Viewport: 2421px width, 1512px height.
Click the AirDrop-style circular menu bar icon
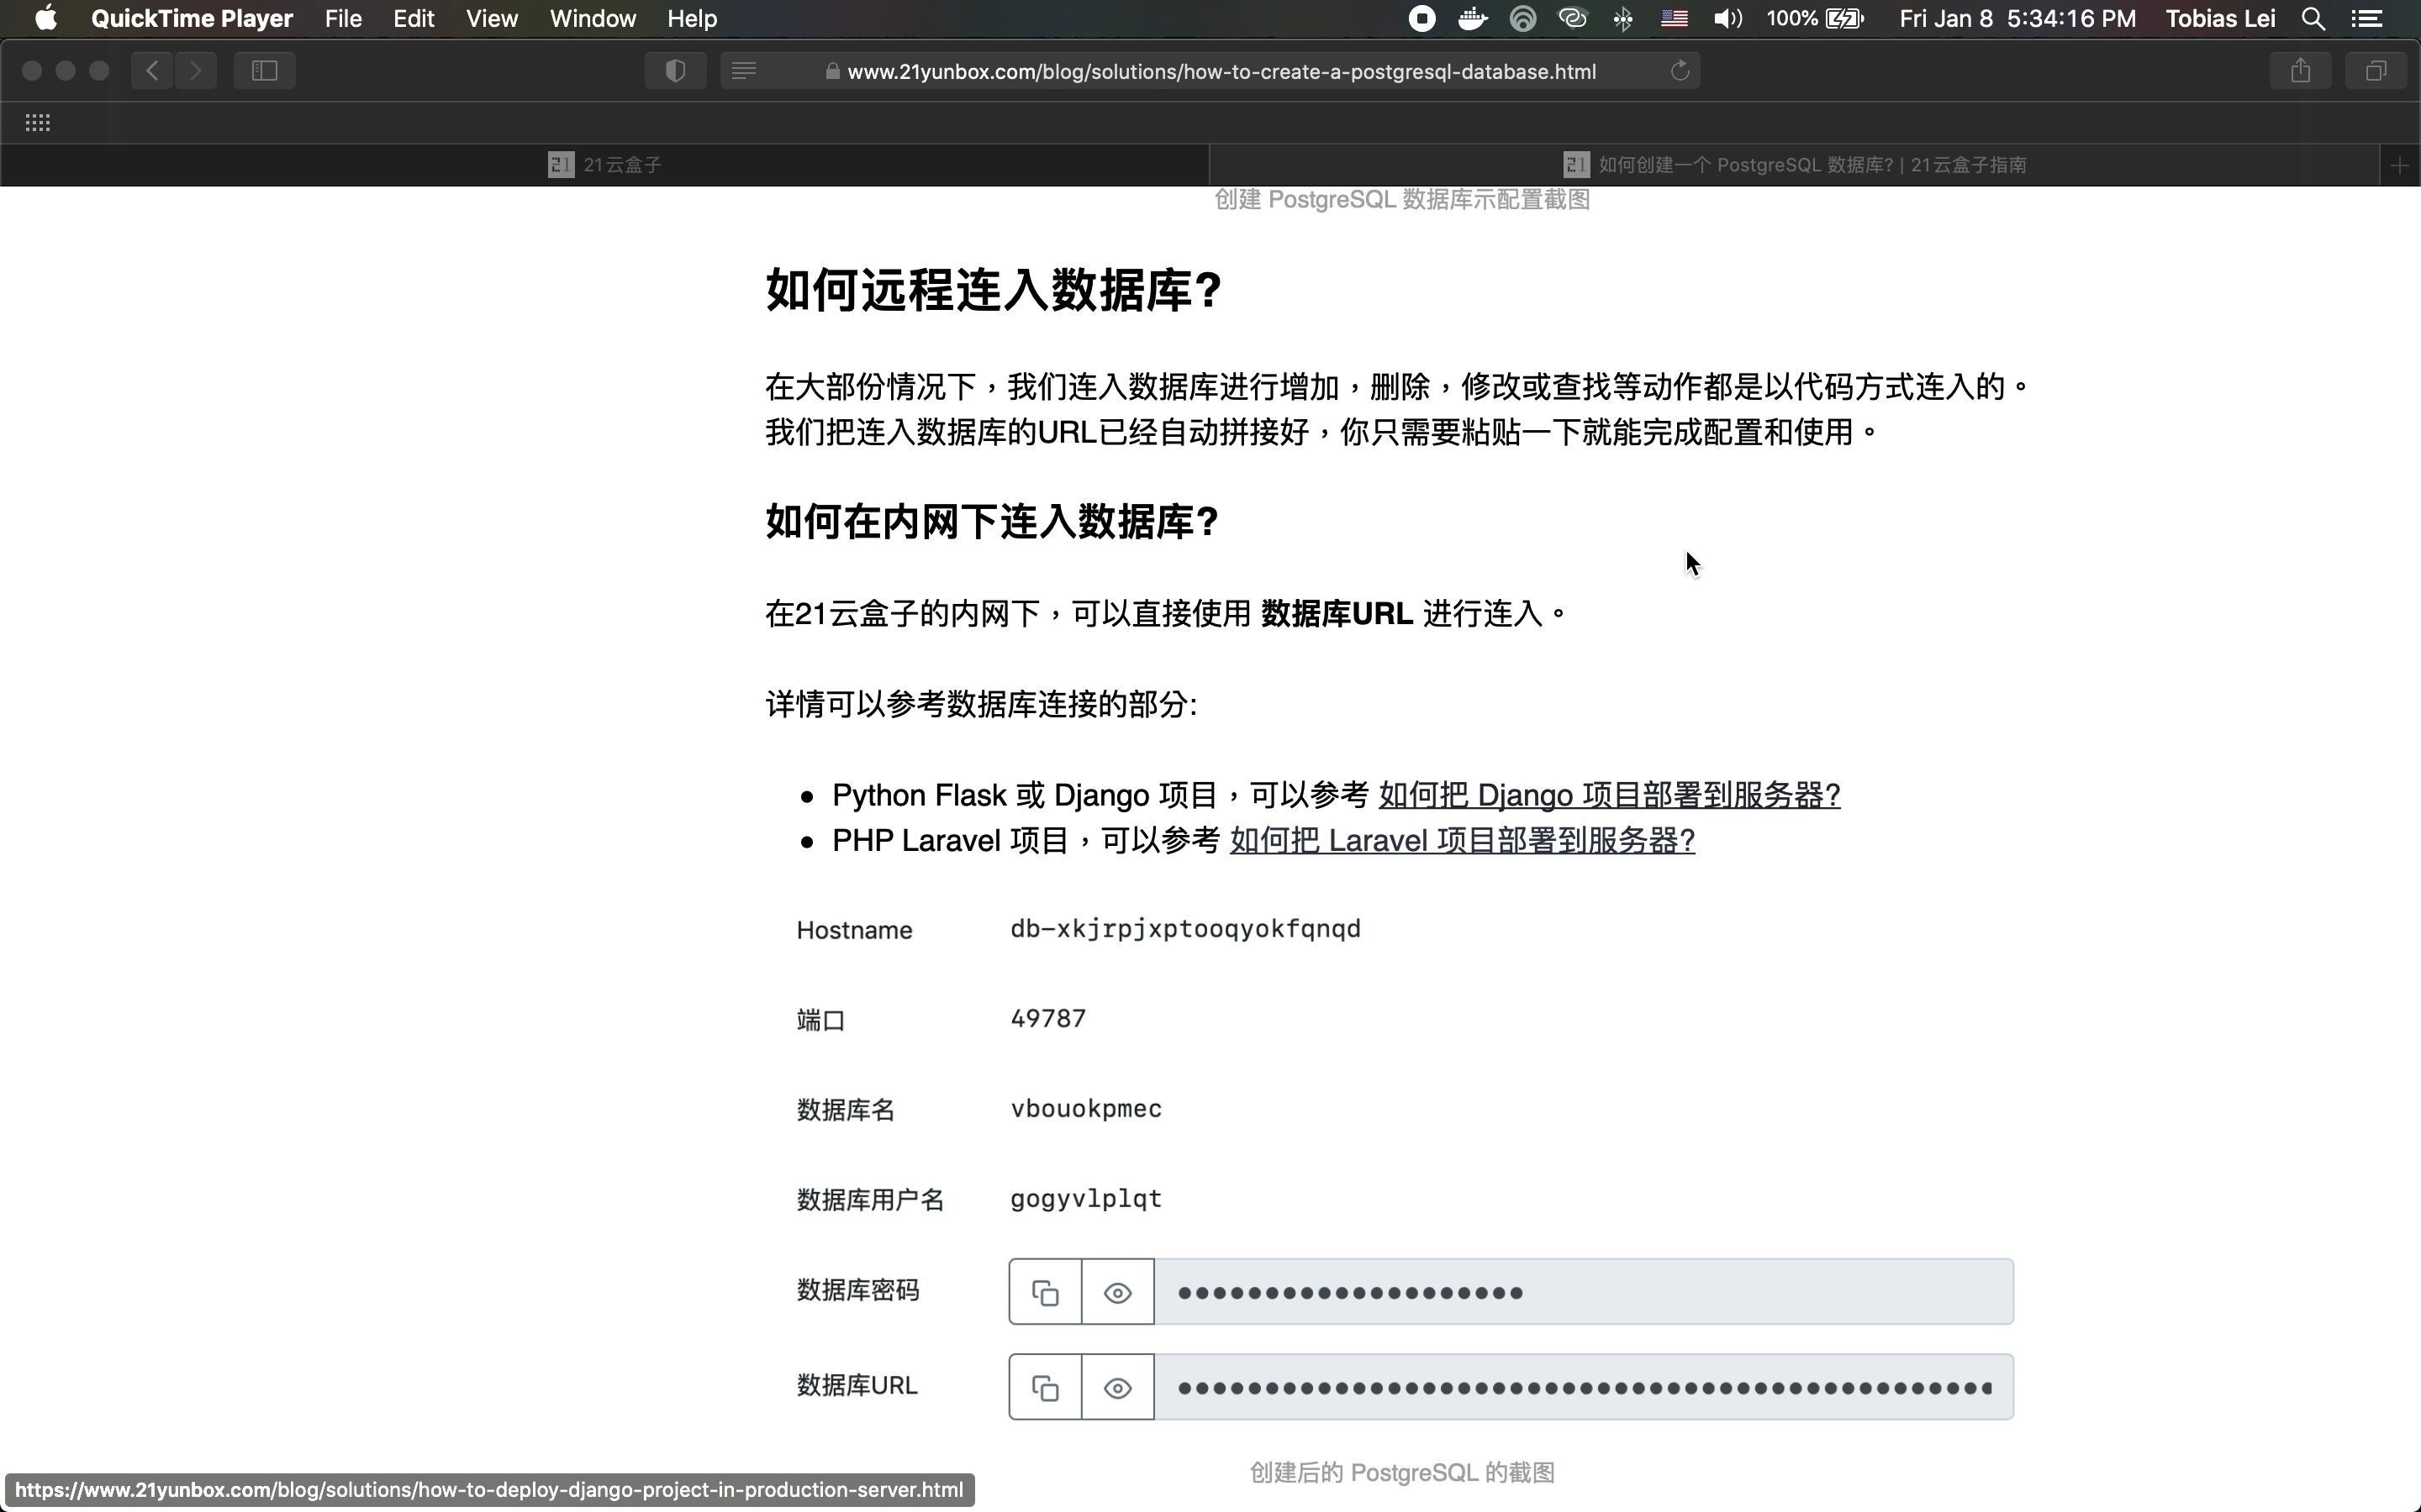click(1522, 19)
